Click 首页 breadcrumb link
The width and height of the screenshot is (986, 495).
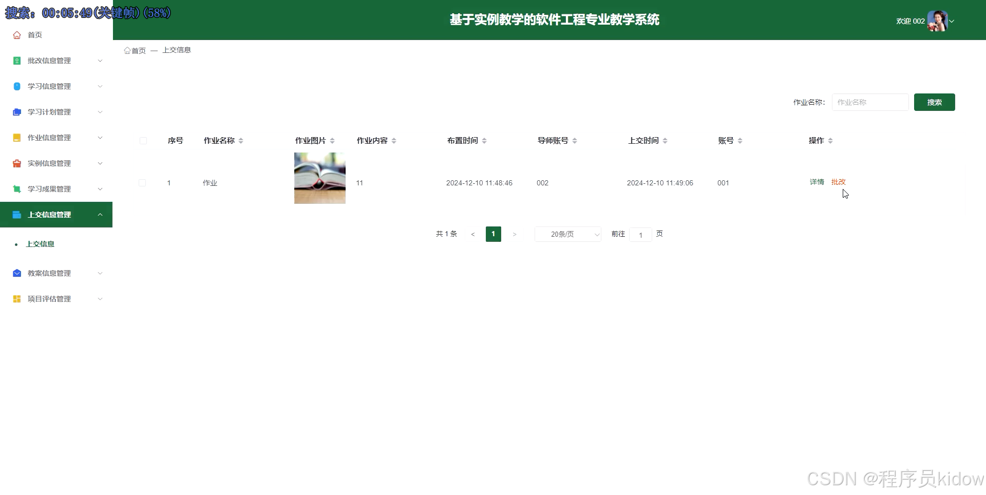139,50
